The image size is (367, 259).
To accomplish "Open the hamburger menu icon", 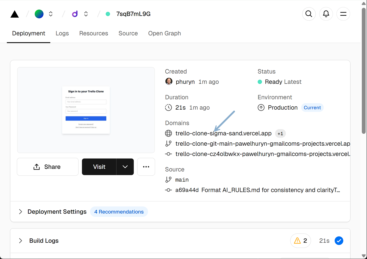I will point(343,14).
